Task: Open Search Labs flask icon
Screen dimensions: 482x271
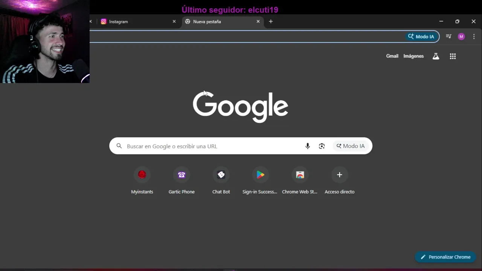Action: tap(436, 56)
